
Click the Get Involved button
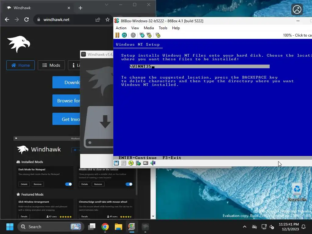tap(66, 119)
